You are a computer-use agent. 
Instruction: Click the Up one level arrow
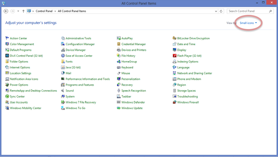point(23,11)
